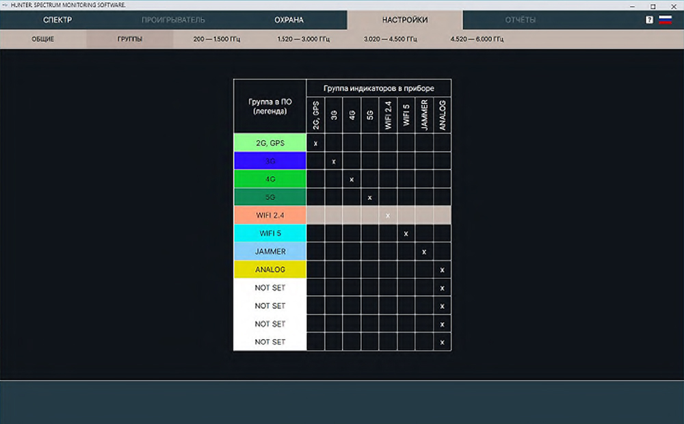Click the blue 3G legend color swatch
The width and height of the screenshot is (684, 424).
[x=269, y=161]
